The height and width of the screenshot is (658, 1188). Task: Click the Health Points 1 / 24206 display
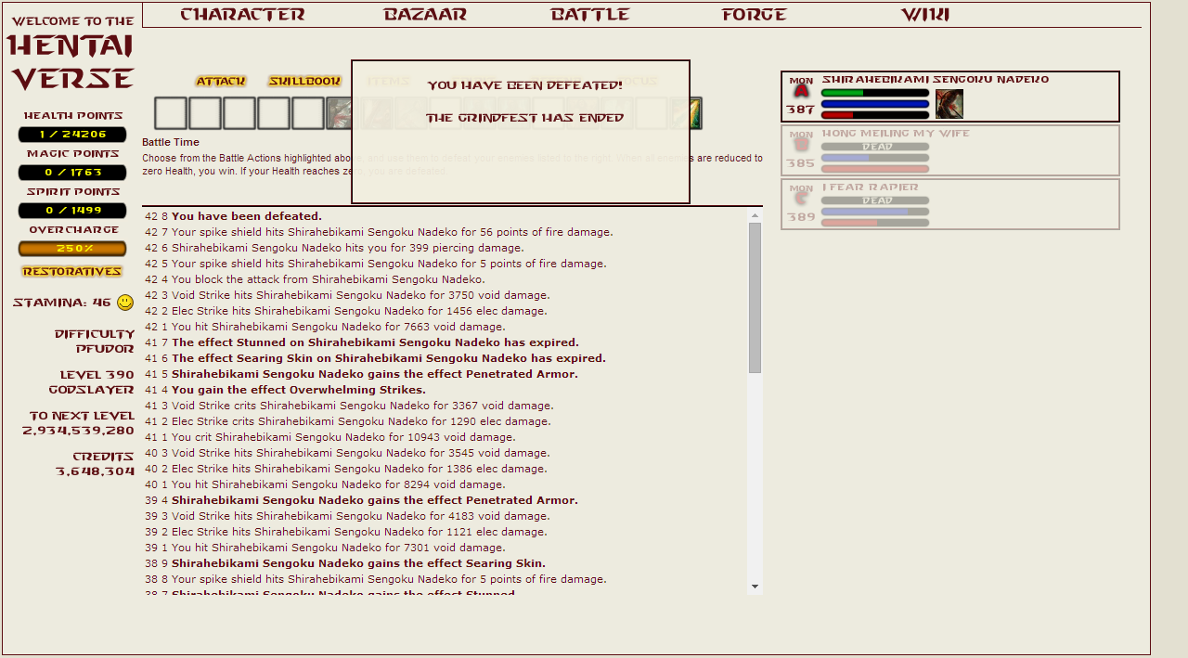coord(72,135)
